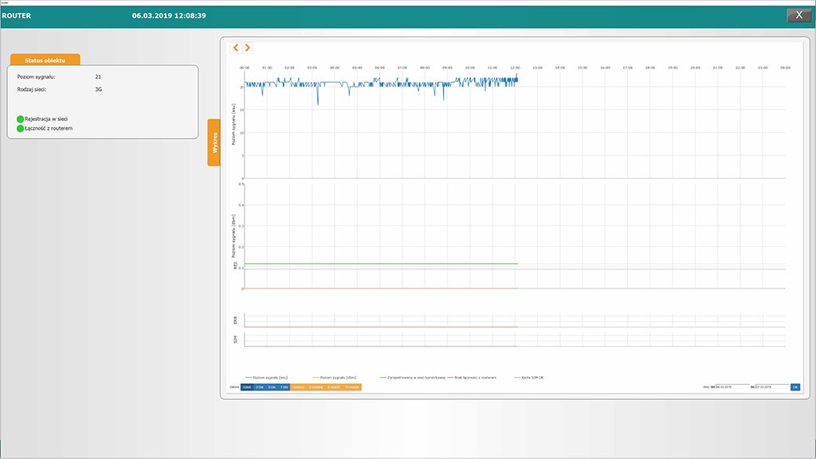Select the first orange Godzina range button
816x459 pixels.
point(298,387)
